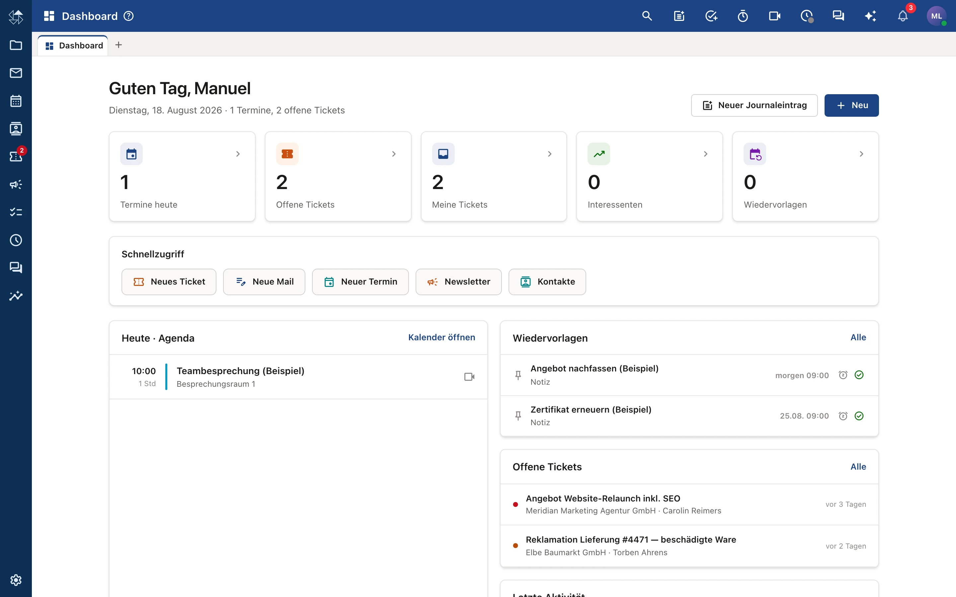Create journal entry via top bar icon
Screen dimensions: 956x597
click(x=679, y=16)
